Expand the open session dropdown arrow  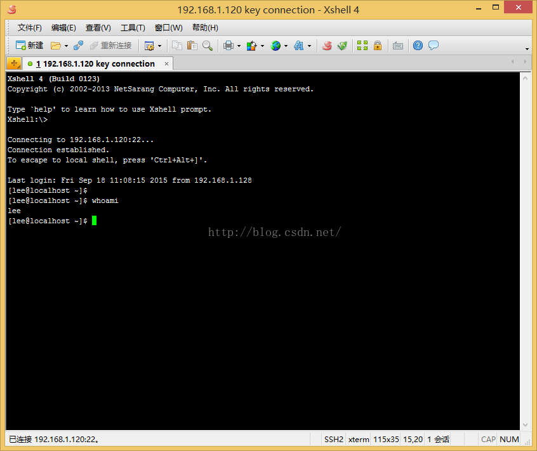coord(66,46)
